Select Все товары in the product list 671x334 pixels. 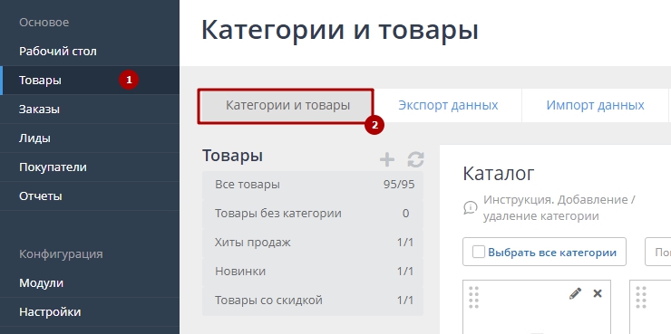(x=313, y=185)
